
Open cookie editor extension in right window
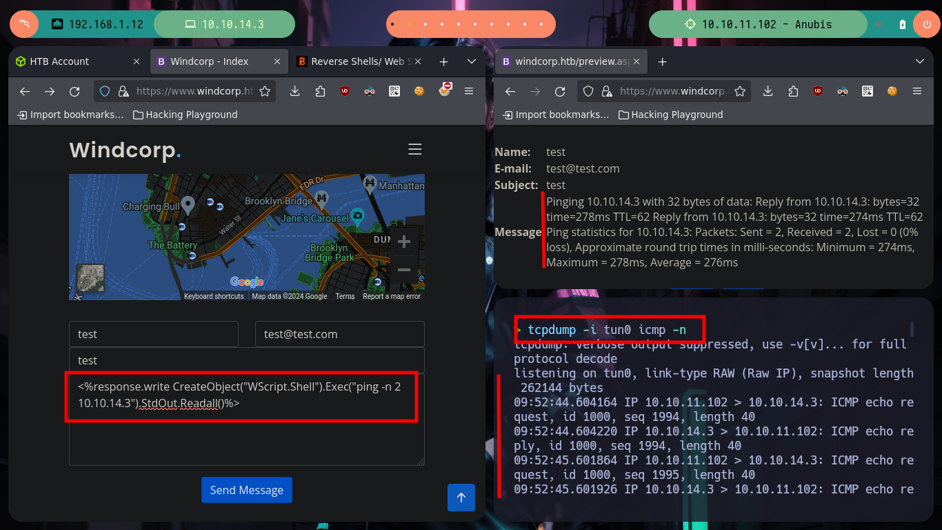click(x=892, y=91)
